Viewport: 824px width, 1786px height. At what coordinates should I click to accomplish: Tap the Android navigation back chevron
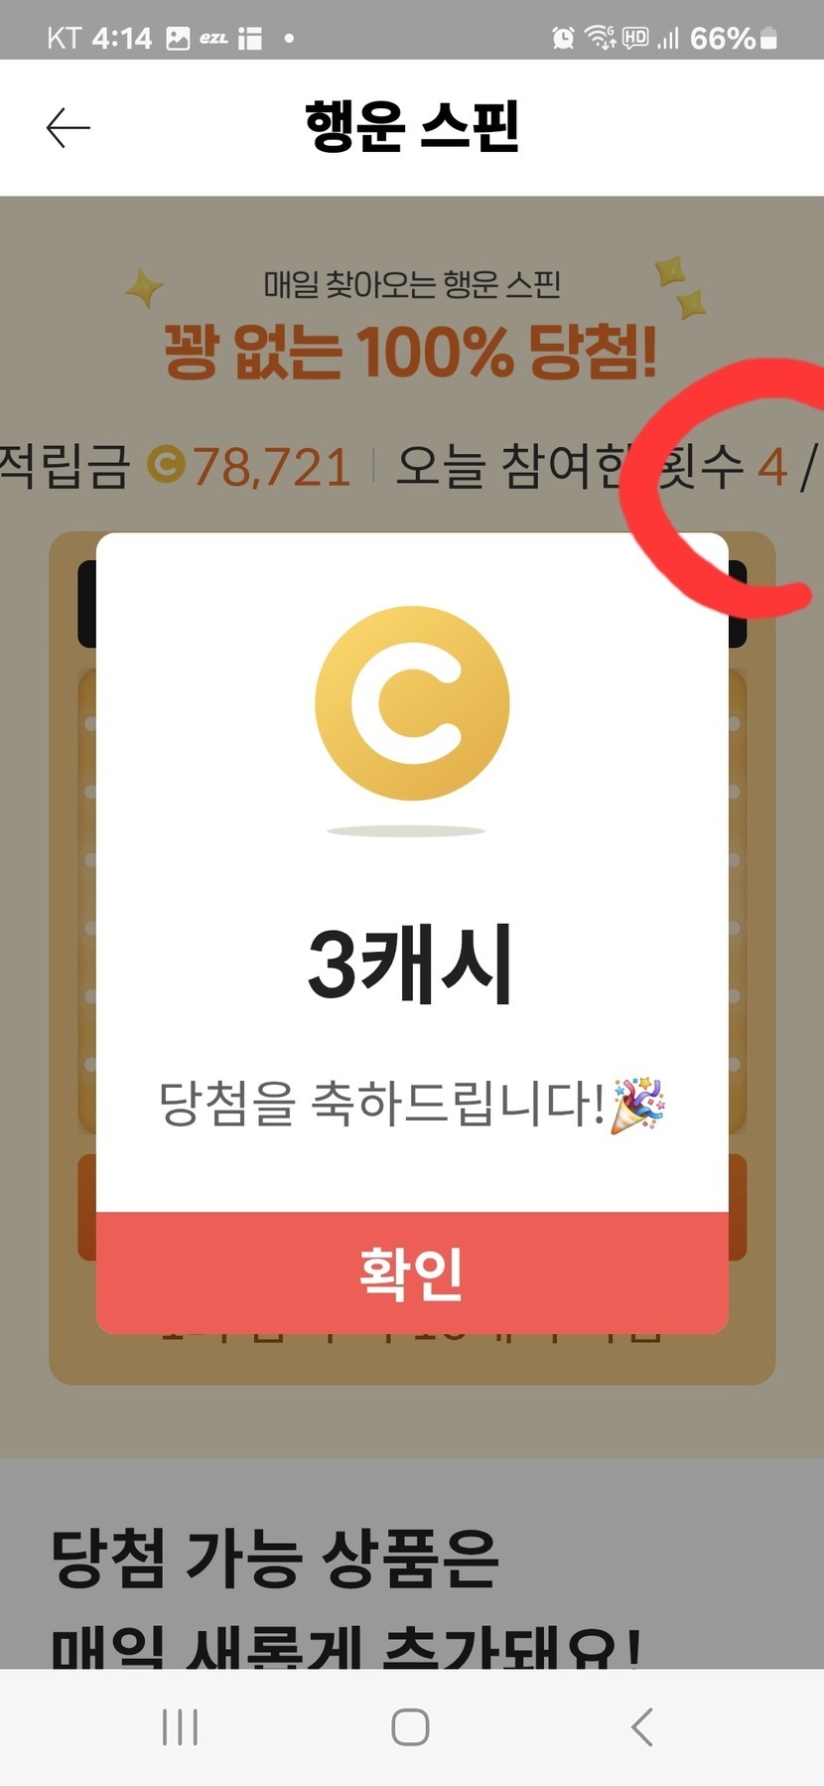click(642, 1726)
